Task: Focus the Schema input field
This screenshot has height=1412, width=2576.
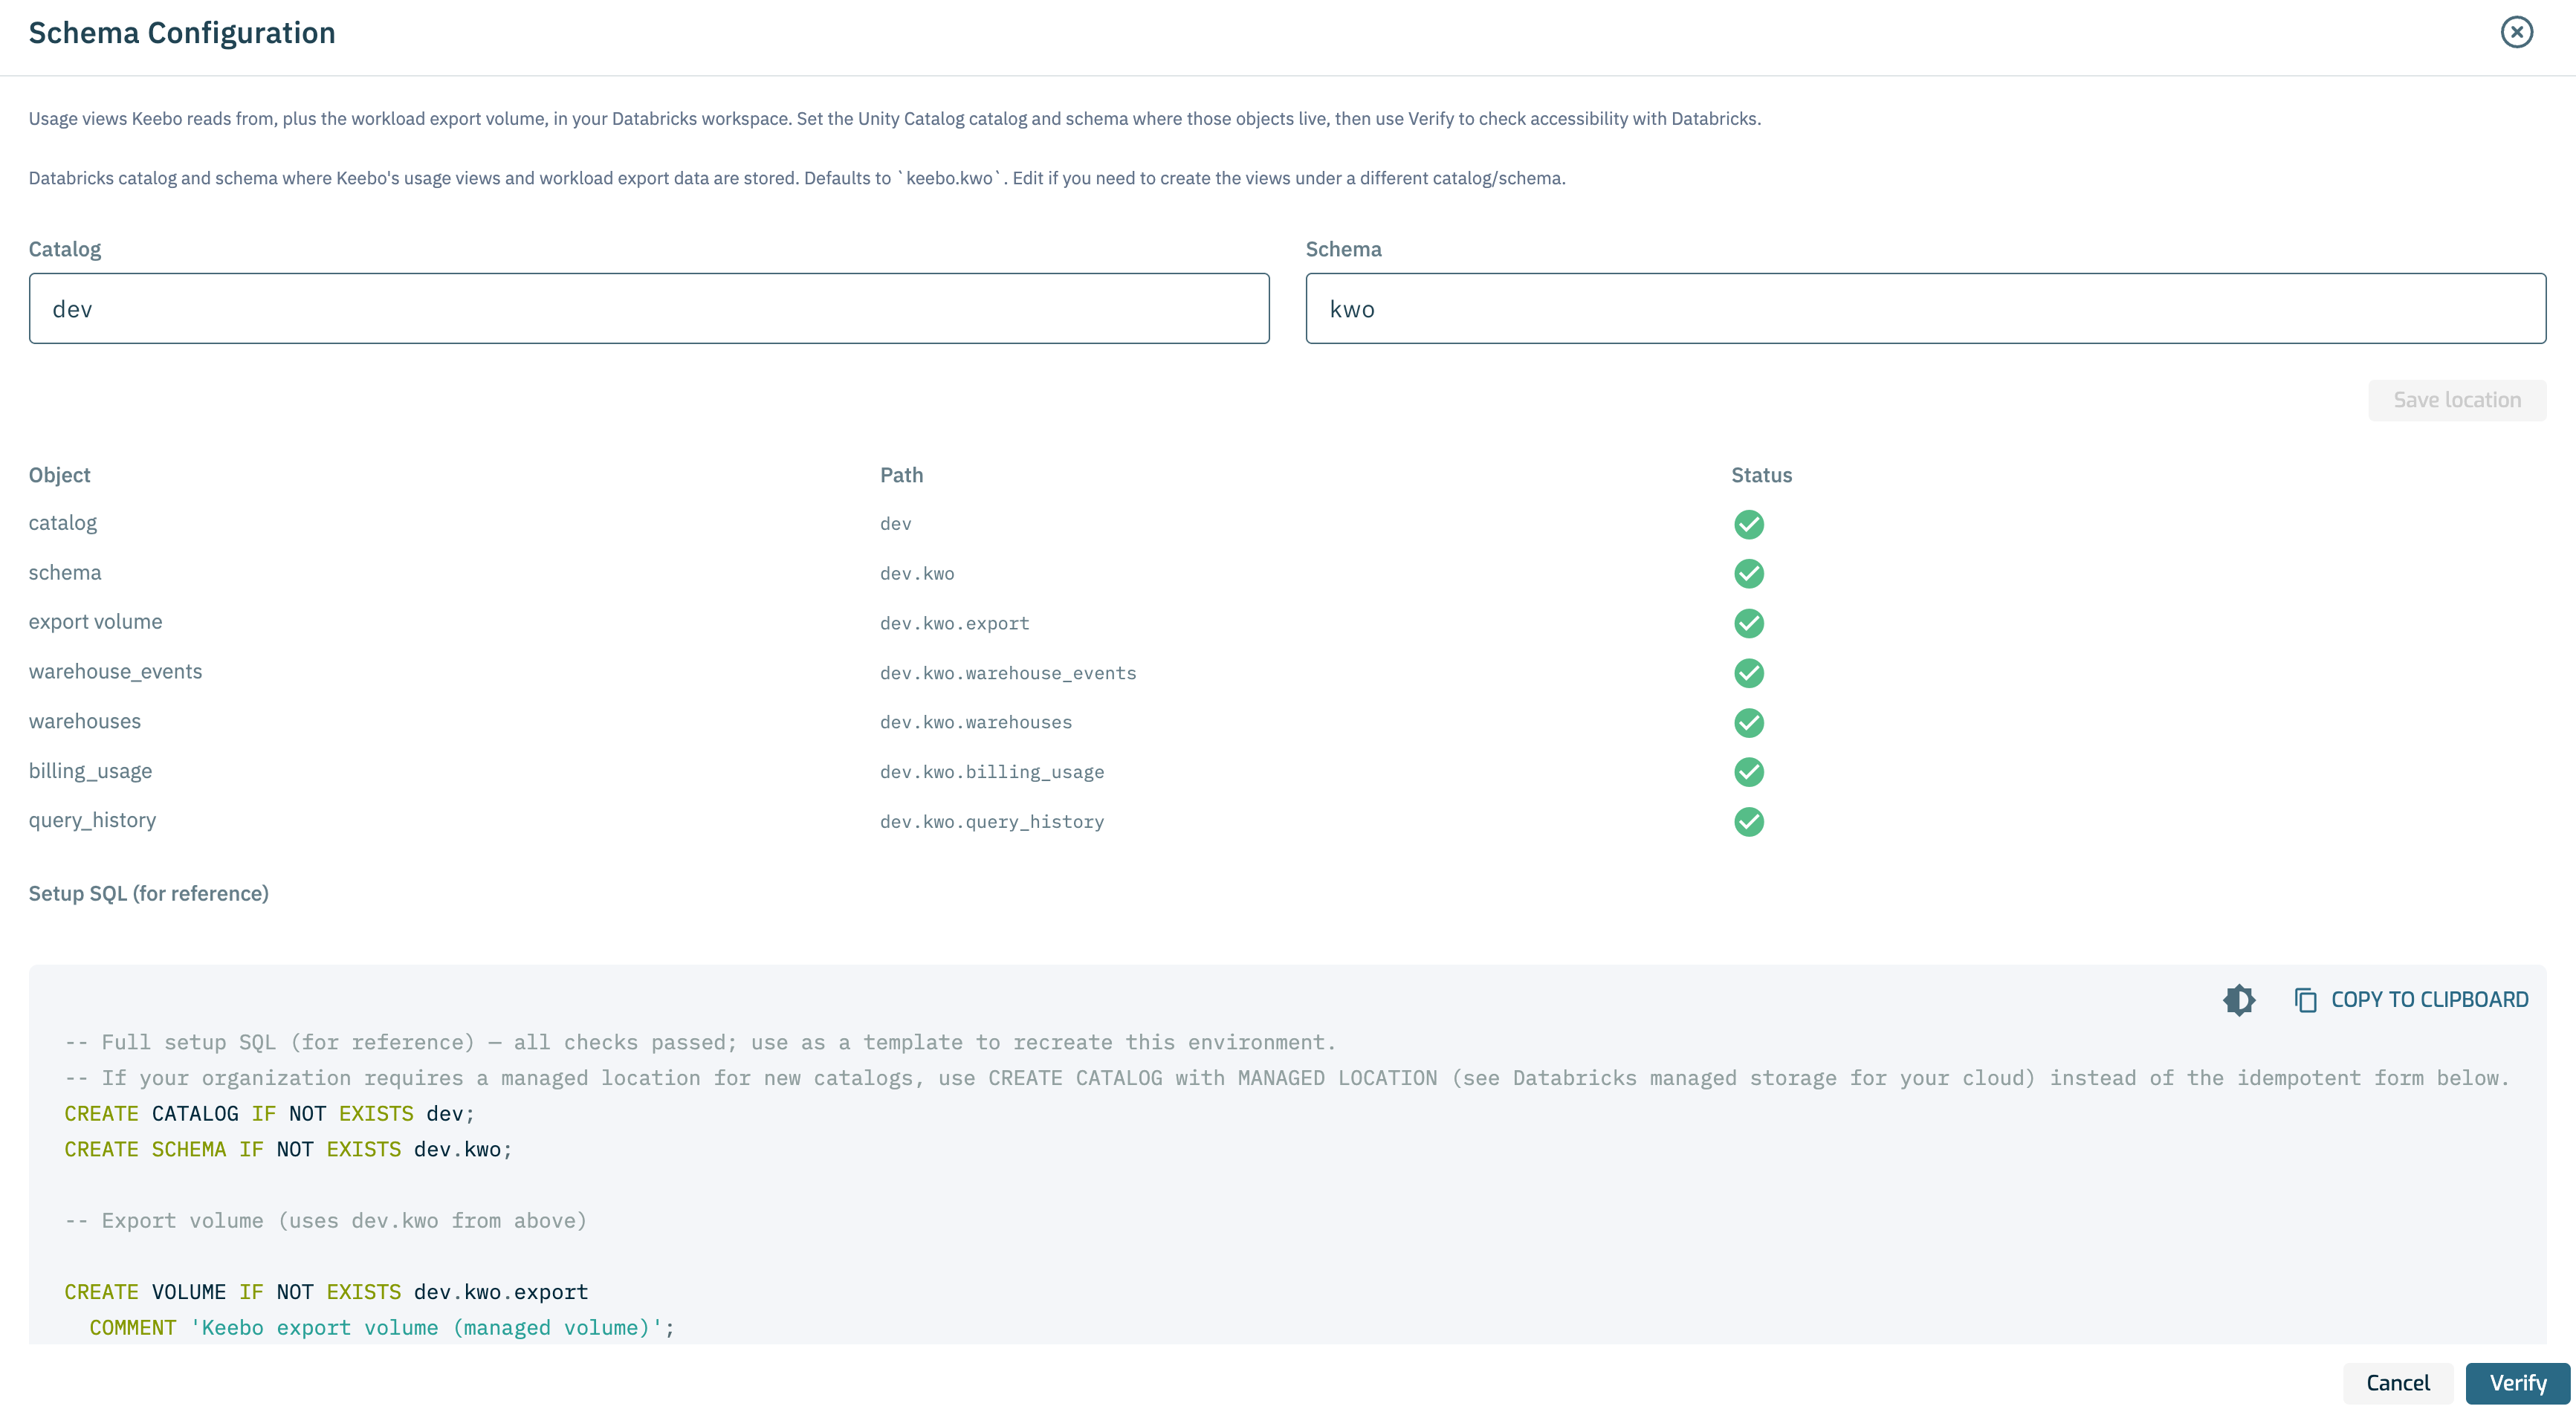Action: pos(1925,308)
